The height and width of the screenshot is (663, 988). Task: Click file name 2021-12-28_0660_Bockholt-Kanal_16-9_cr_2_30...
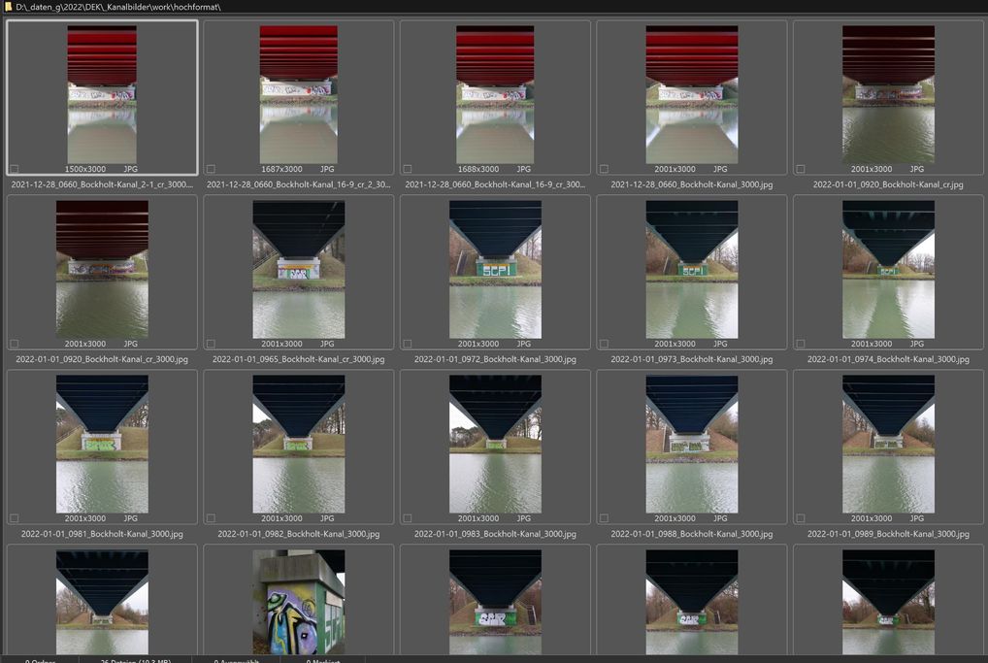299,184
